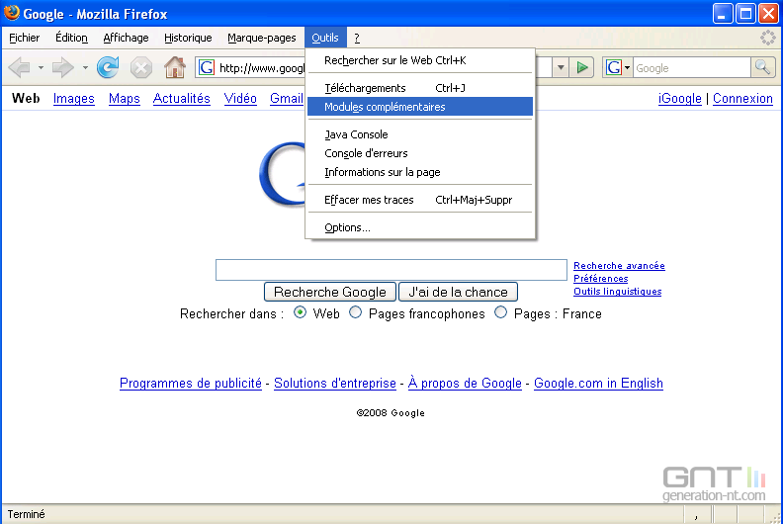The width and height of the screenshot is (783, 524).
Task: Click the Recherche Google button
Action: click(x=329, y=292)
